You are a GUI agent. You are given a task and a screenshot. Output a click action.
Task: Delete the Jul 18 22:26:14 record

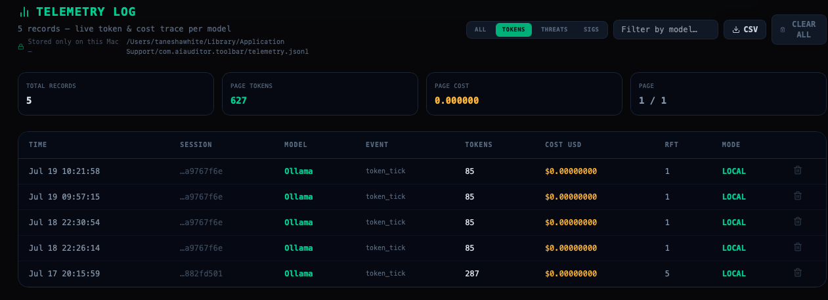[798, 247]
